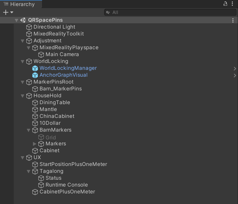Click the DiningTable cube icon
This screenshot has width=238, height=204.
coord(35,102)
